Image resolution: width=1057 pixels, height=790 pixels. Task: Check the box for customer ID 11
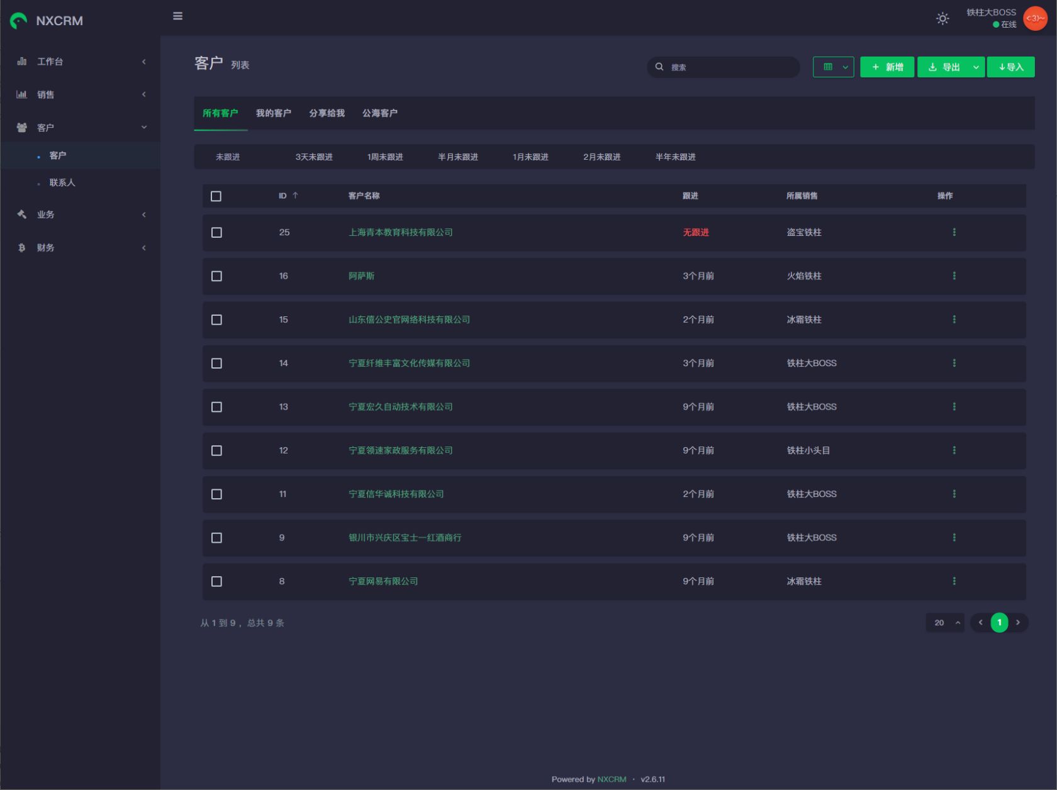[216, 494]
